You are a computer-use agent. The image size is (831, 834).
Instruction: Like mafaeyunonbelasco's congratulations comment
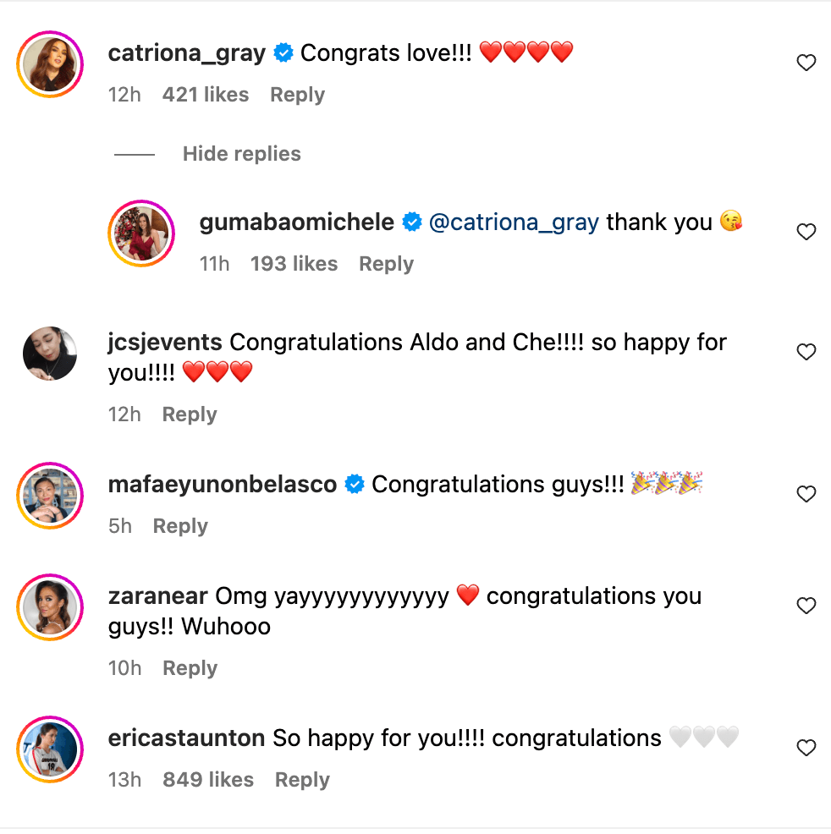click(x=806, y=494)
